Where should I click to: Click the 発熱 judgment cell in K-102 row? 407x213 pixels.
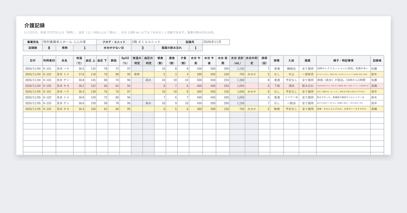point(137,74)
